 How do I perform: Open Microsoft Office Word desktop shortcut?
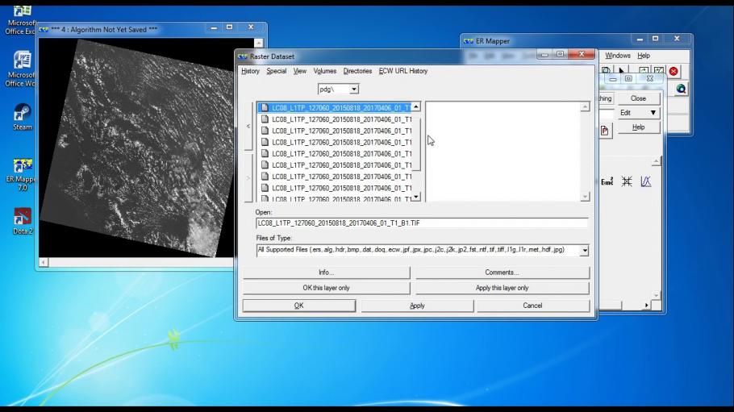click(22, 69)
